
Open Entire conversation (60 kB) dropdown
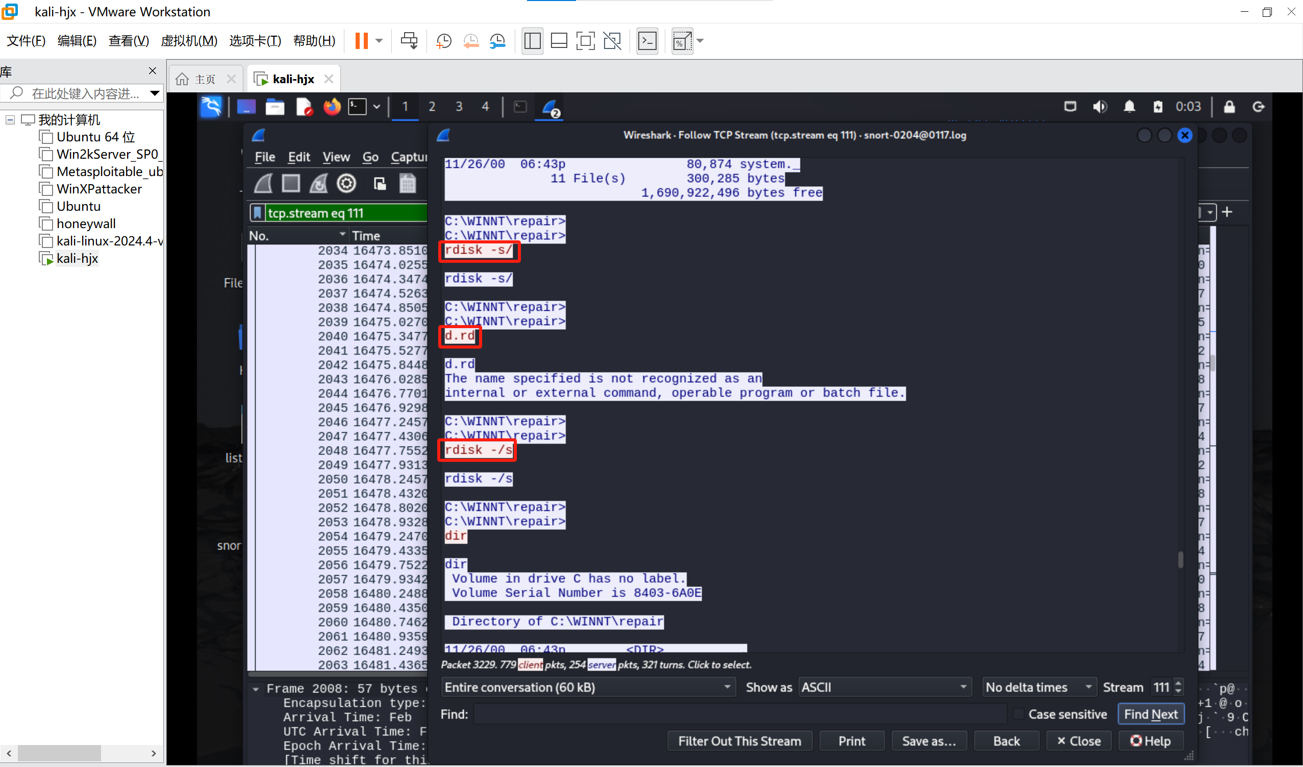pyautogui.click(x=588, y=688)
